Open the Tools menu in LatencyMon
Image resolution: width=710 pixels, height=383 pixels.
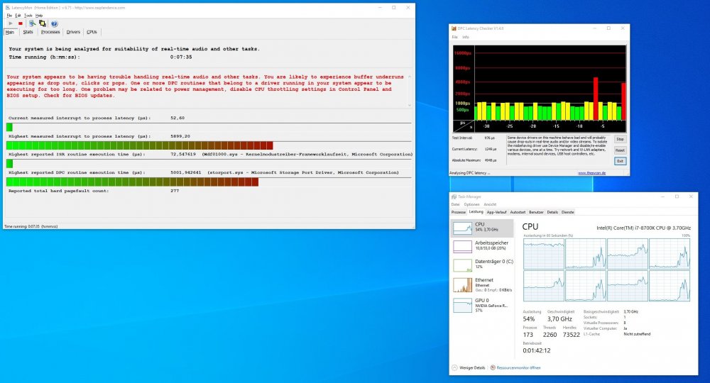tap(28, 16)
